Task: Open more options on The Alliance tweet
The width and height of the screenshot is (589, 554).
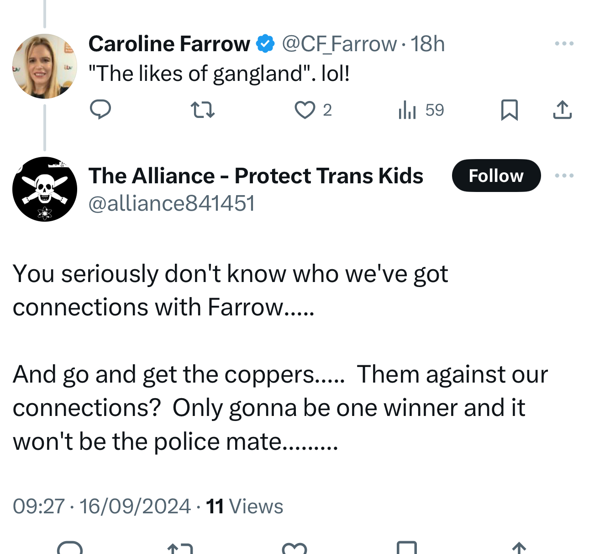Action: click(x=564, y=176)
